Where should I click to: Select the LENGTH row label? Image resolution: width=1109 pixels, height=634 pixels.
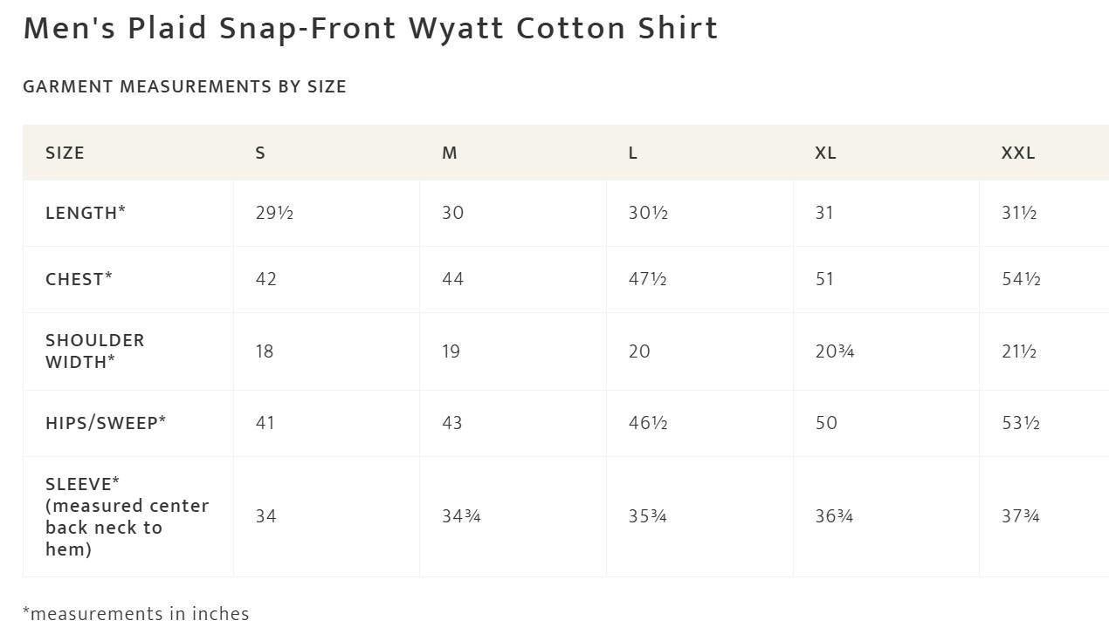click(x=86, y=213)
